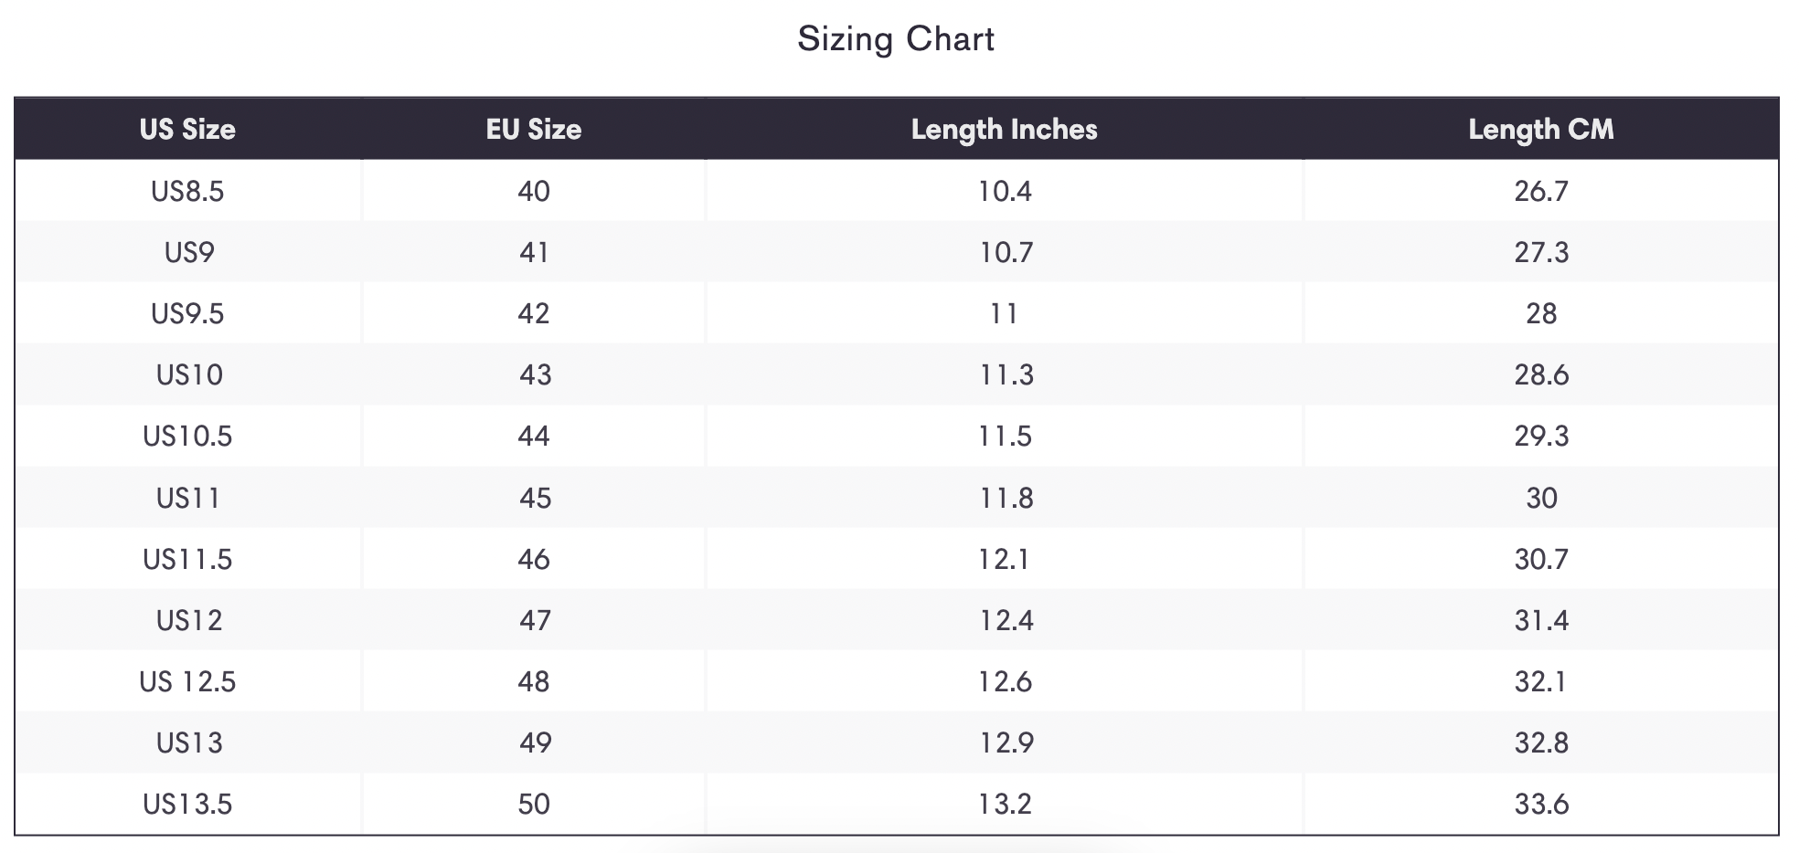Select the 27.3 cm length cell
Viewport: 1799px width, 853px height.
pyautogui.click(x=1541, y=252)
